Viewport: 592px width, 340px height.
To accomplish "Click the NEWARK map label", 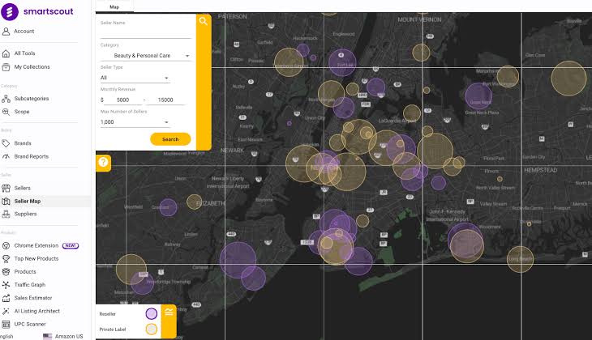I will [x=232, y=151].
